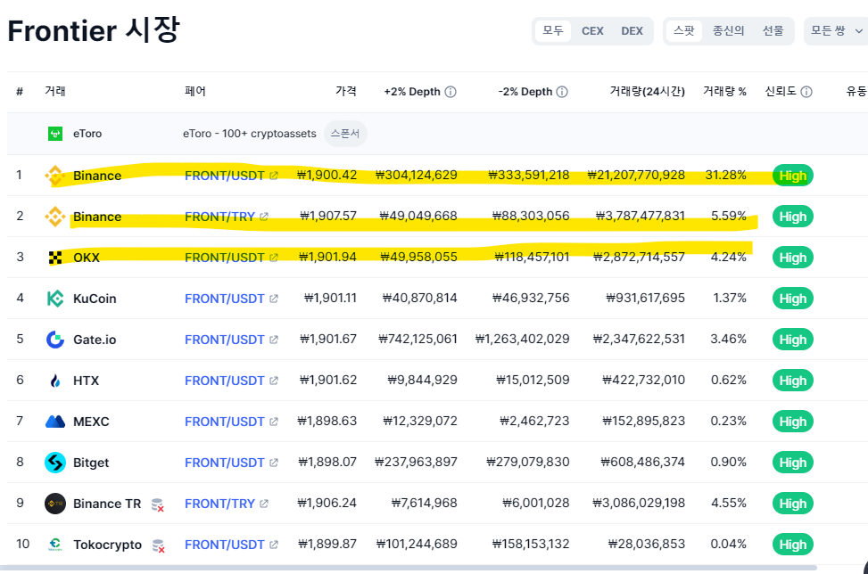This screenshot has height=574, width=868.
Task: Select the CEX filter tab
Action: [x=592, y=31]
